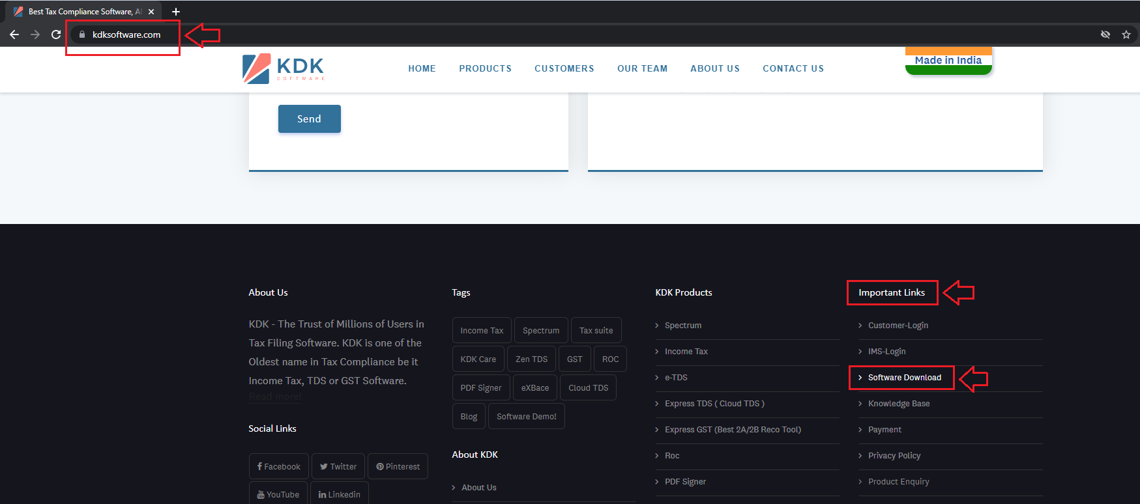This screenshot has height=504, width=1140.
Task: Open the IMS-Login link
Action: click(x=886, y=351)
